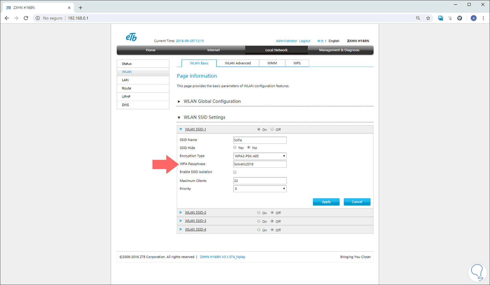Turn WLAN SSID-2 Off
Image resolution: width=490 pixels, height=285 pixels.
pyautogui.click(x=272, y=213)
